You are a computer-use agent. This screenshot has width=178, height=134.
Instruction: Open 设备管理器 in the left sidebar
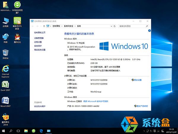point(39,38)
